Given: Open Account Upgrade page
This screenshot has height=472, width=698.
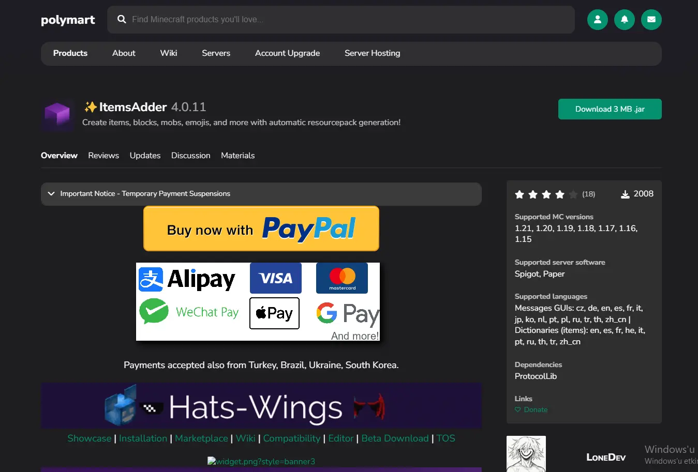Looking at the screenshot, I should (x=287, y=53).
